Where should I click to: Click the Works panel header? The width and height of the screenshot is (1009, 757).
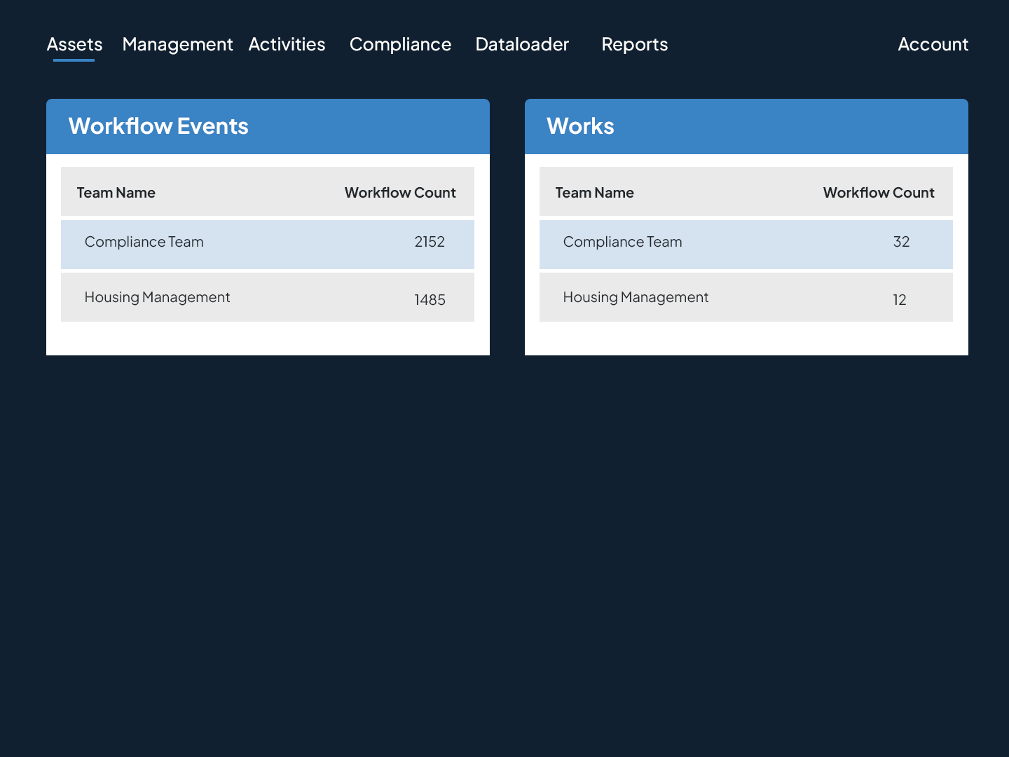(x=746, y=126)
